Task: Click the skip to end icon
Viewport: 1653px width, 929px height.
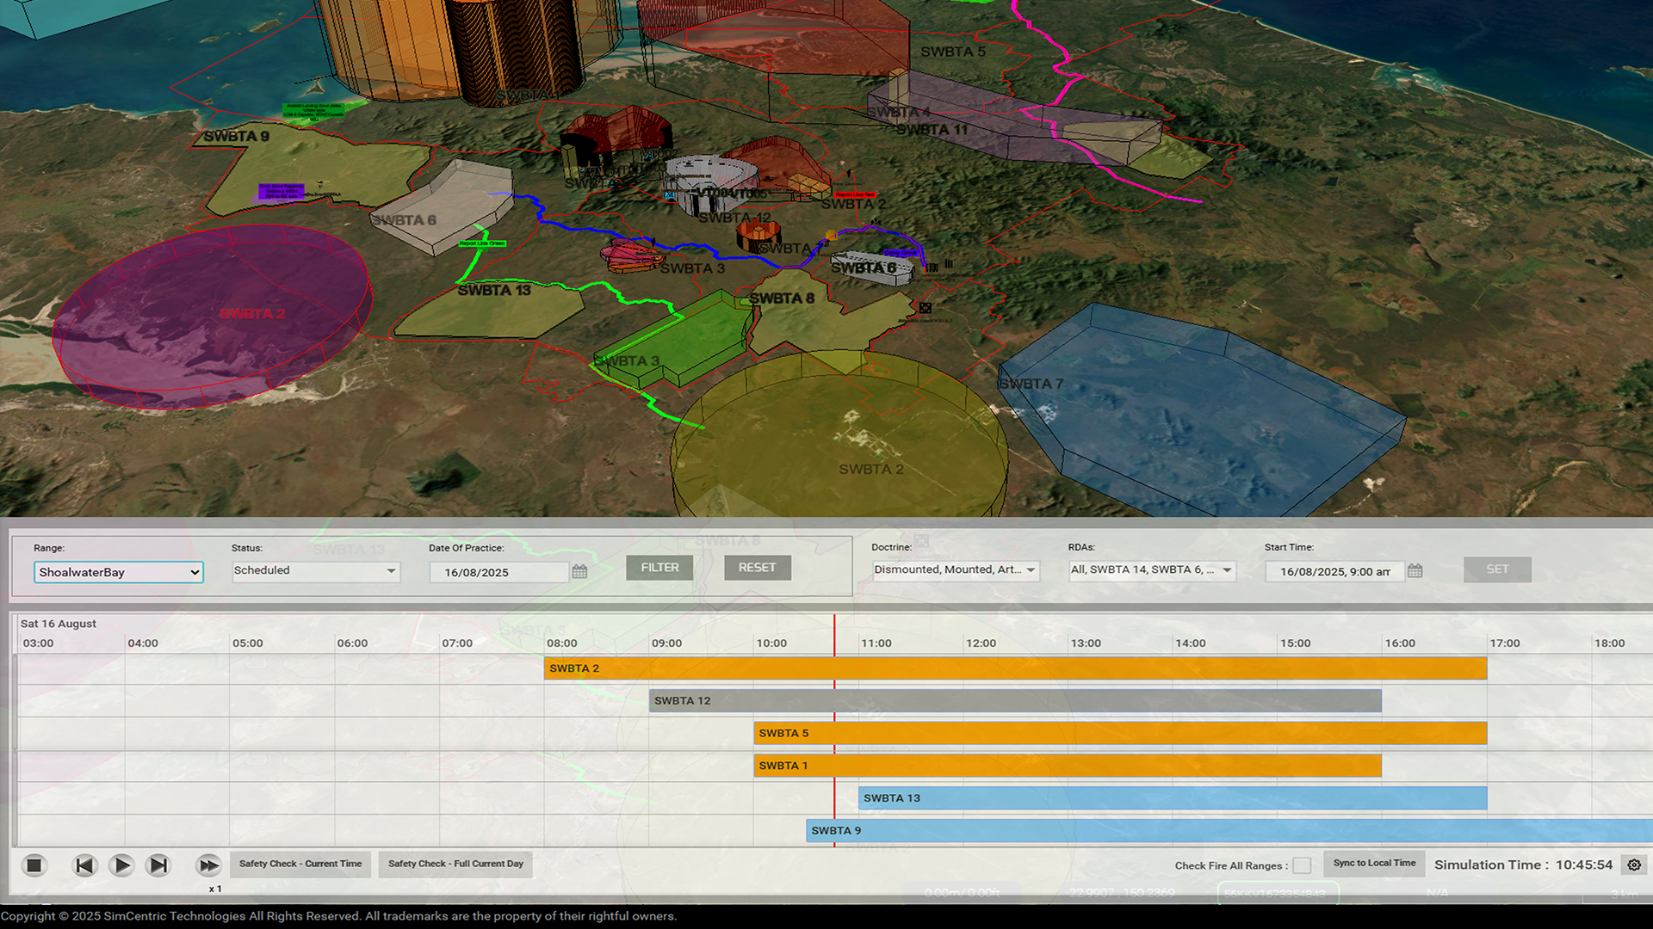Action: (x=158, y=865)
